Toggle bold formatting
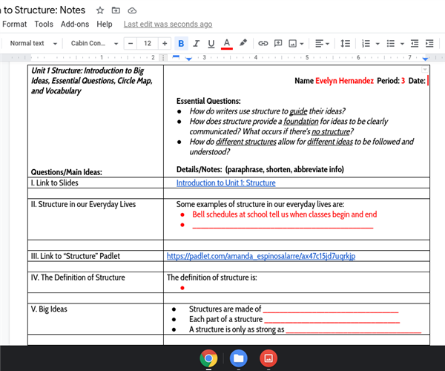Image resolution: width=445 pixels, height=371 pixels. tap(181, 44)
